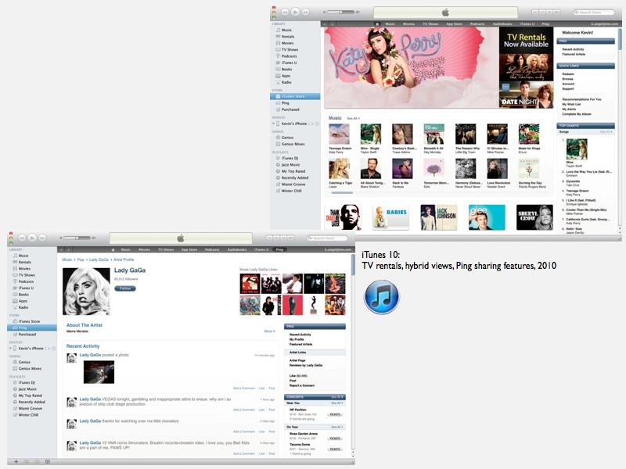This screenshot has width=626, height=469.
Task: Expand Kevin's iPhone in the Store window sidebar
Action: [x=273, y=124]
